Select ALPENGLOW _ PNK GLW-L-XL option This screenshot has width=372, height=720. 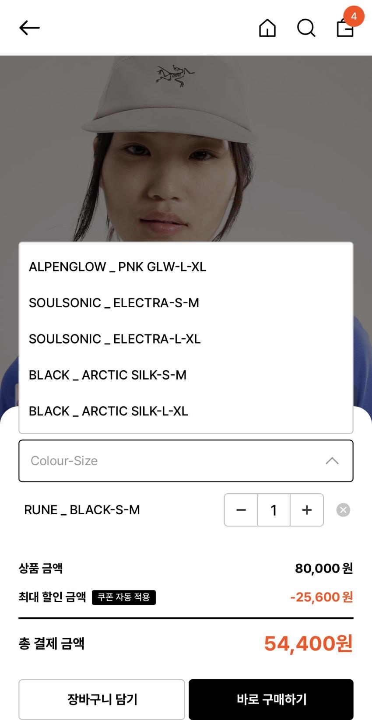pos(117,267)
